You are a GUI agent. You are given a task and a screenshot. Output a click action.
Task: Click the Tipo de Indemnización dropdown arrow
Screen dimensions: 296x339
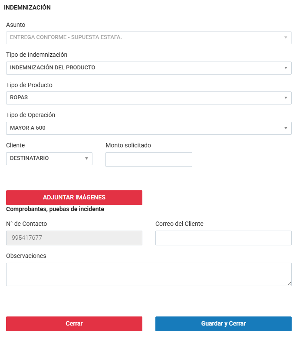tap(285, 68)
